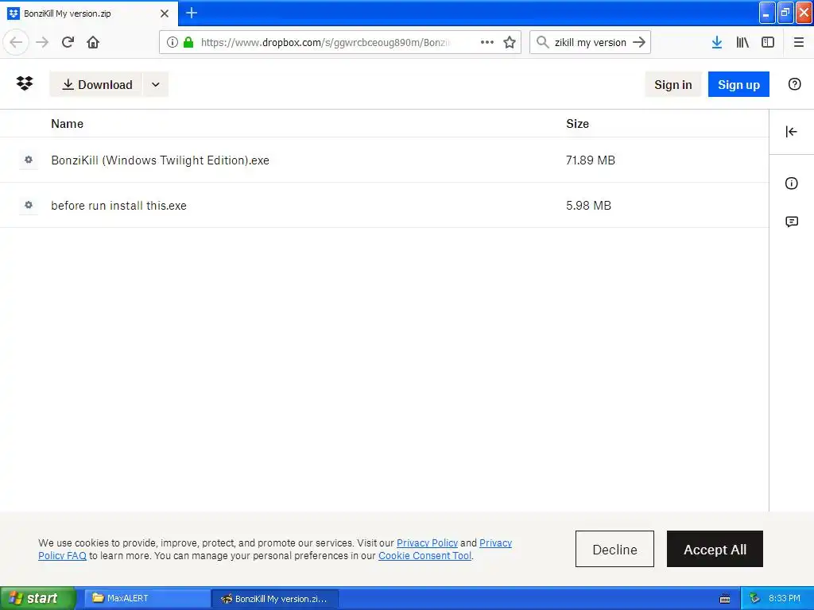Click the tray icon left of the clock
Image resolution: width=814 pixels, height=610 pixels.
tap(754, 598)
